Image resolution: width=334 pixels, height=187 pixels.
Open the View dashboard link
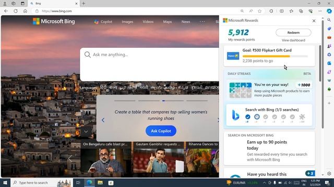[x=293, y=41]
